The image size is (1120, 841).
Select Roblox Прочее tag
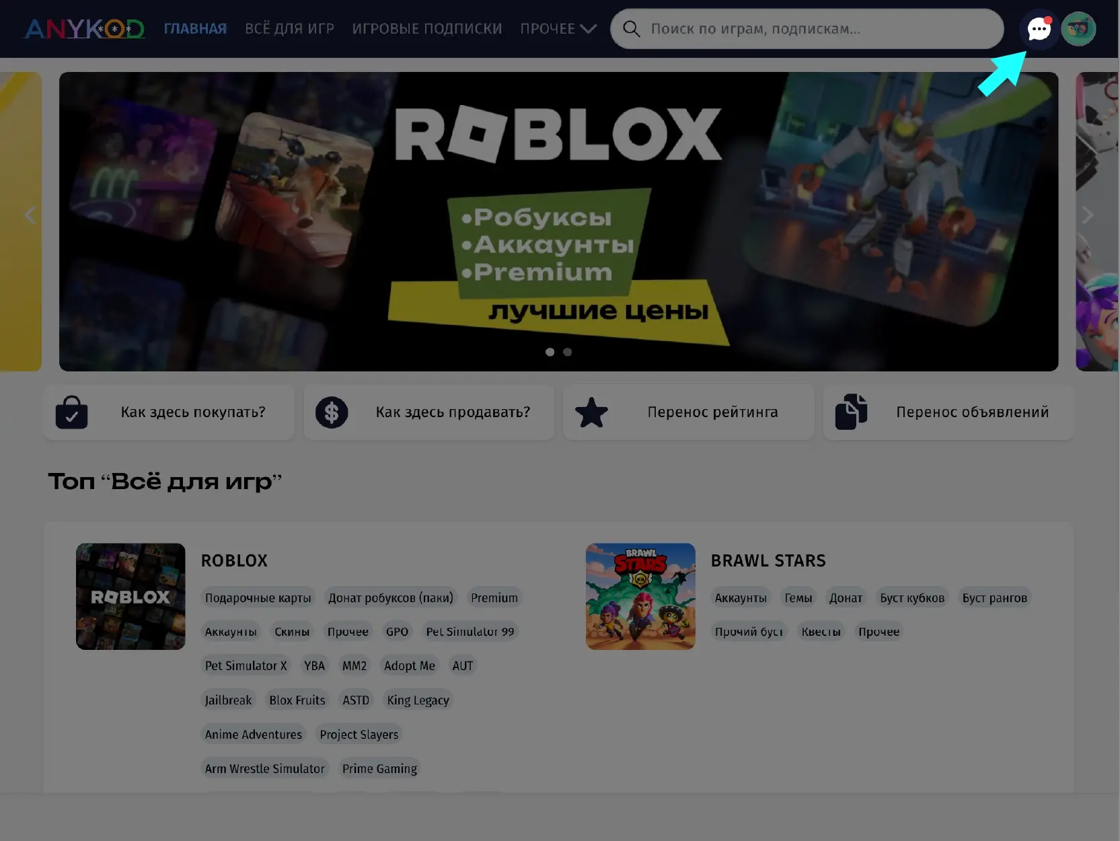click(348, 632)
